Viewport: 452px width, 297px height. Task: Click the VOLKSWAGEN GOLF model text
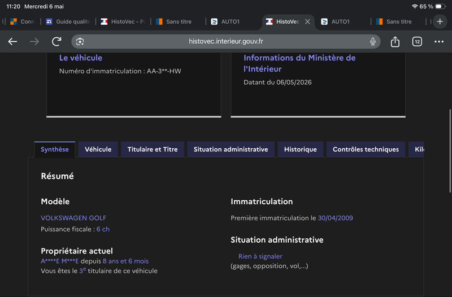73,218
